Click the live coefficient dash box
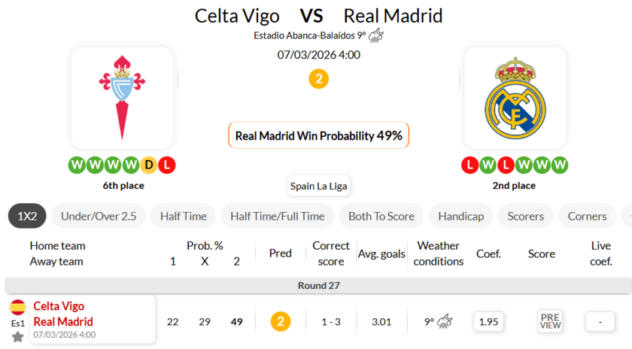 [600, 321]
